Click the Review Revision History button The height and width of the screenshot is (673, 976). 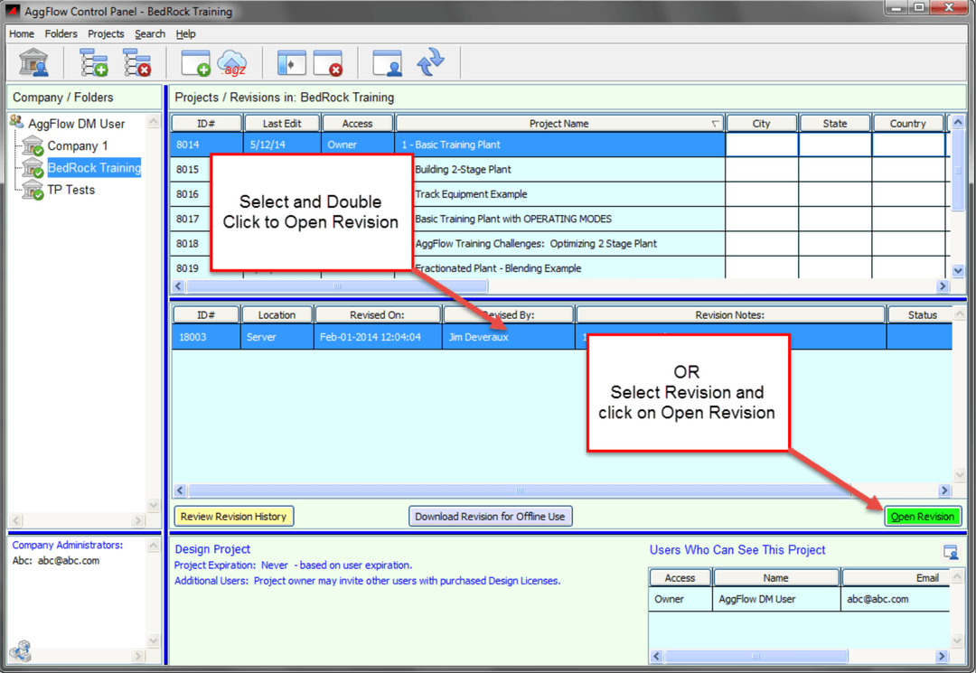pos(234,517)
